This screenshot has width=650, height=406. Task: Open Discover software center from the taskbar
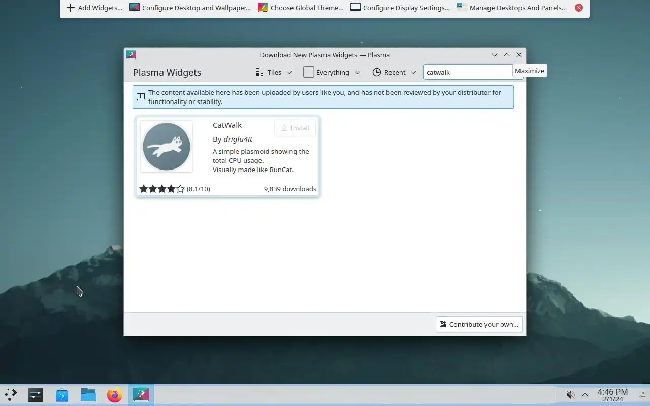point(62,394)
